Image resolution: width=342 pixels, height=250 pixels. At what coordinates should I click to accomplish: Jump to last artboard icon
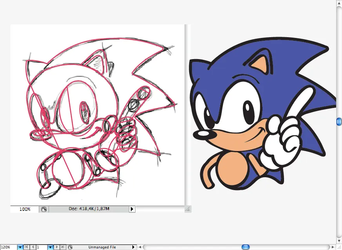click(63, 247)
